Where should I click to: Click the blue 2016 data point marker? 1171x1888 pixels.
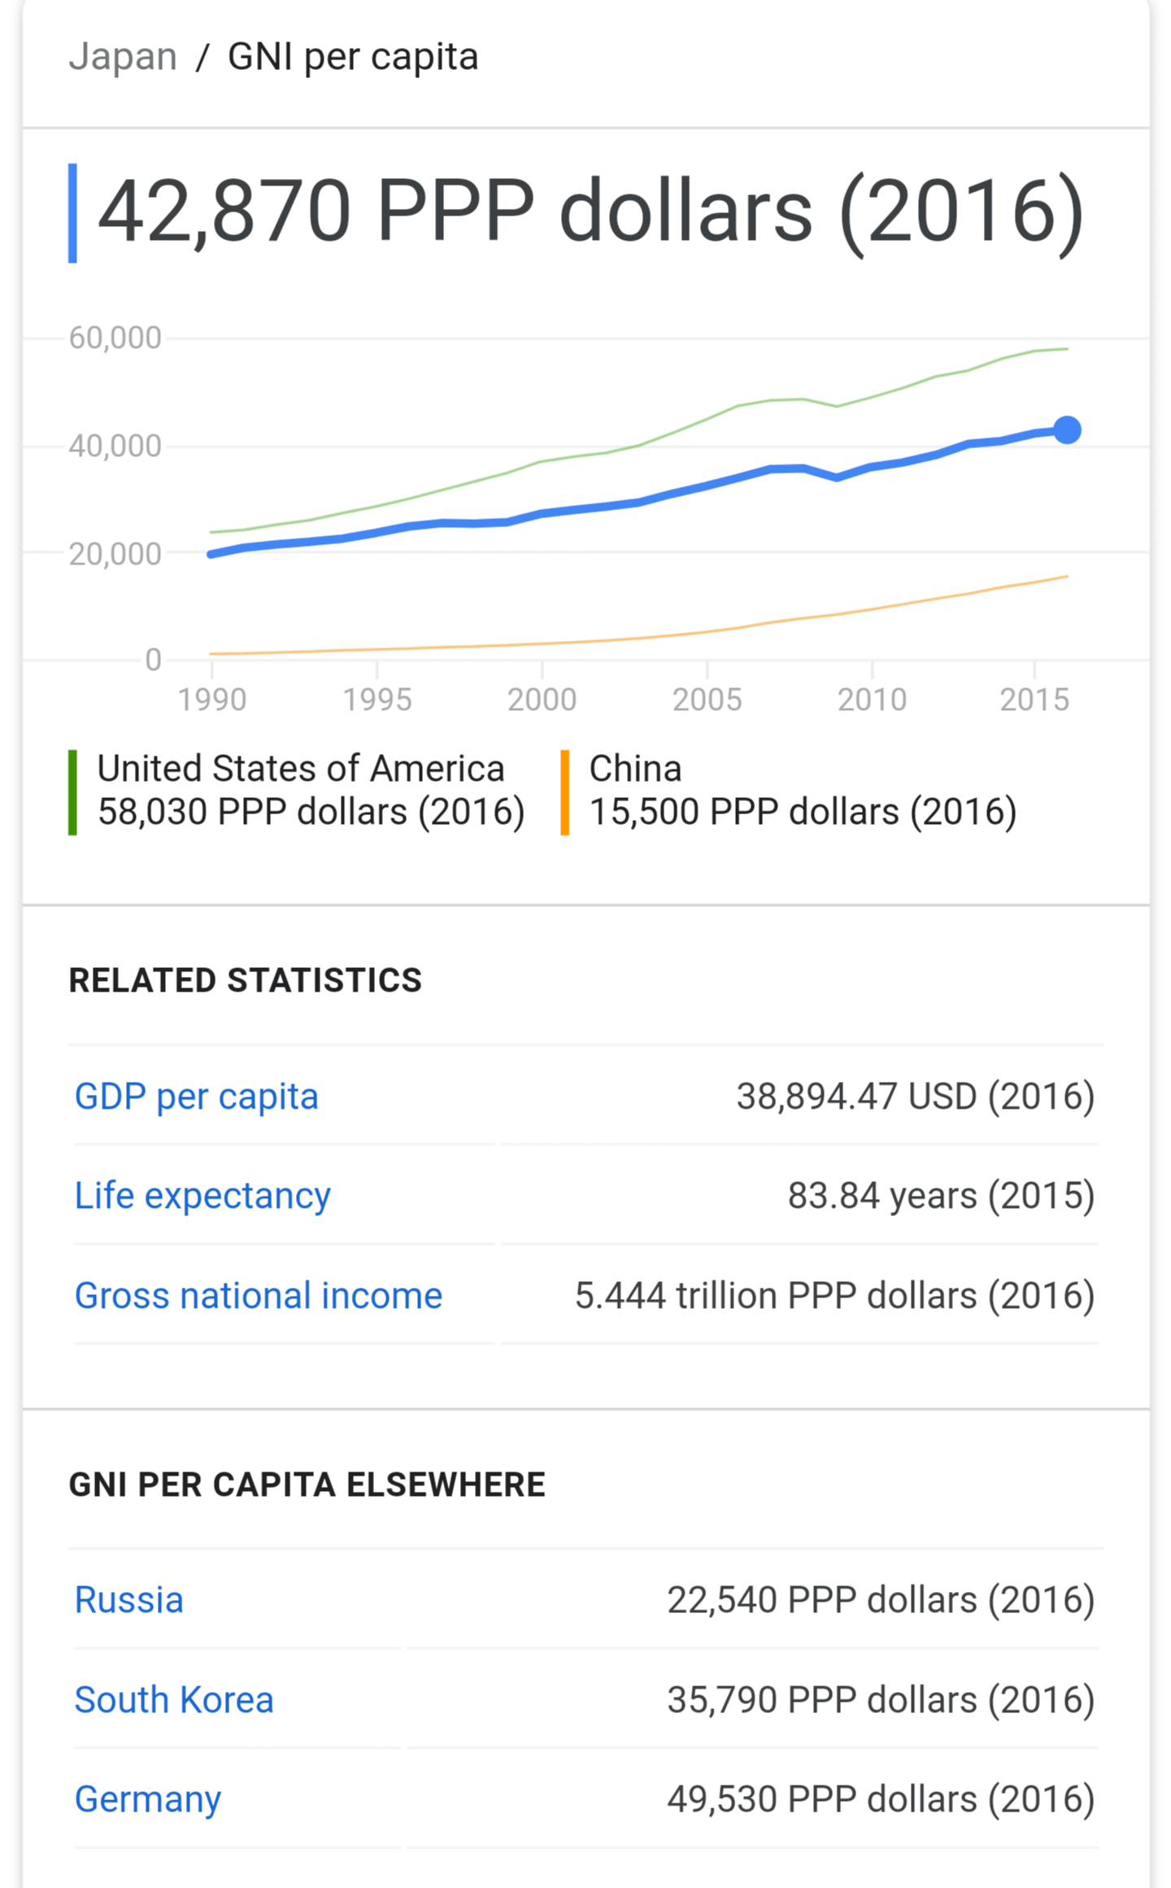pyautogui.click(x=1067, y=429)
